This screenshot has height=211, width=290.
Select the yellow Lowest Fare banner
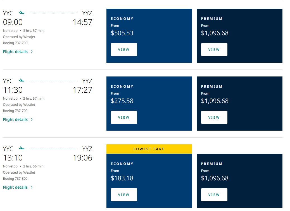click(149, 149)
